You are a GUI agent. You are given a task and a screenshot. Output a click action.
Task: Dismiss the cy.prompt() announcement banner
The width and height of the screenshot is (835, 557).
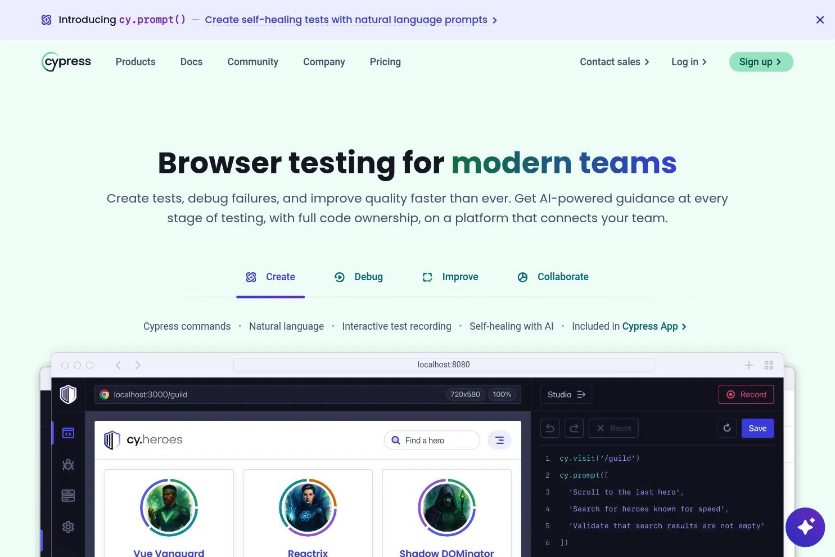click(820, 20)
